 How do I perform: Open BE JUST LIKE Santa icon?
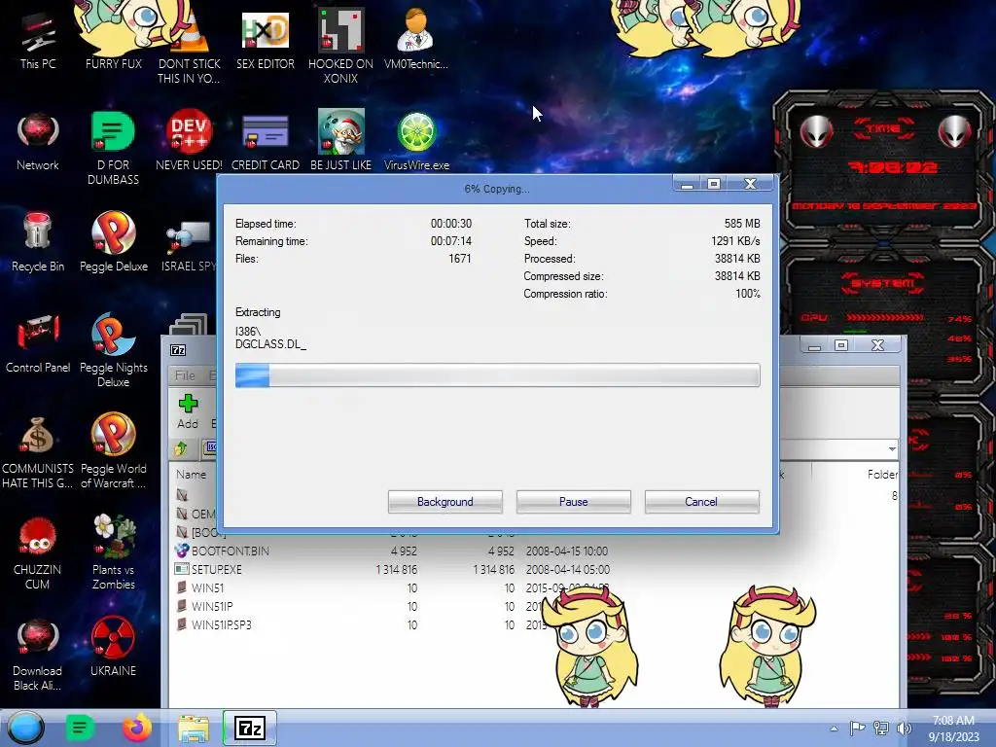[340, 141]
